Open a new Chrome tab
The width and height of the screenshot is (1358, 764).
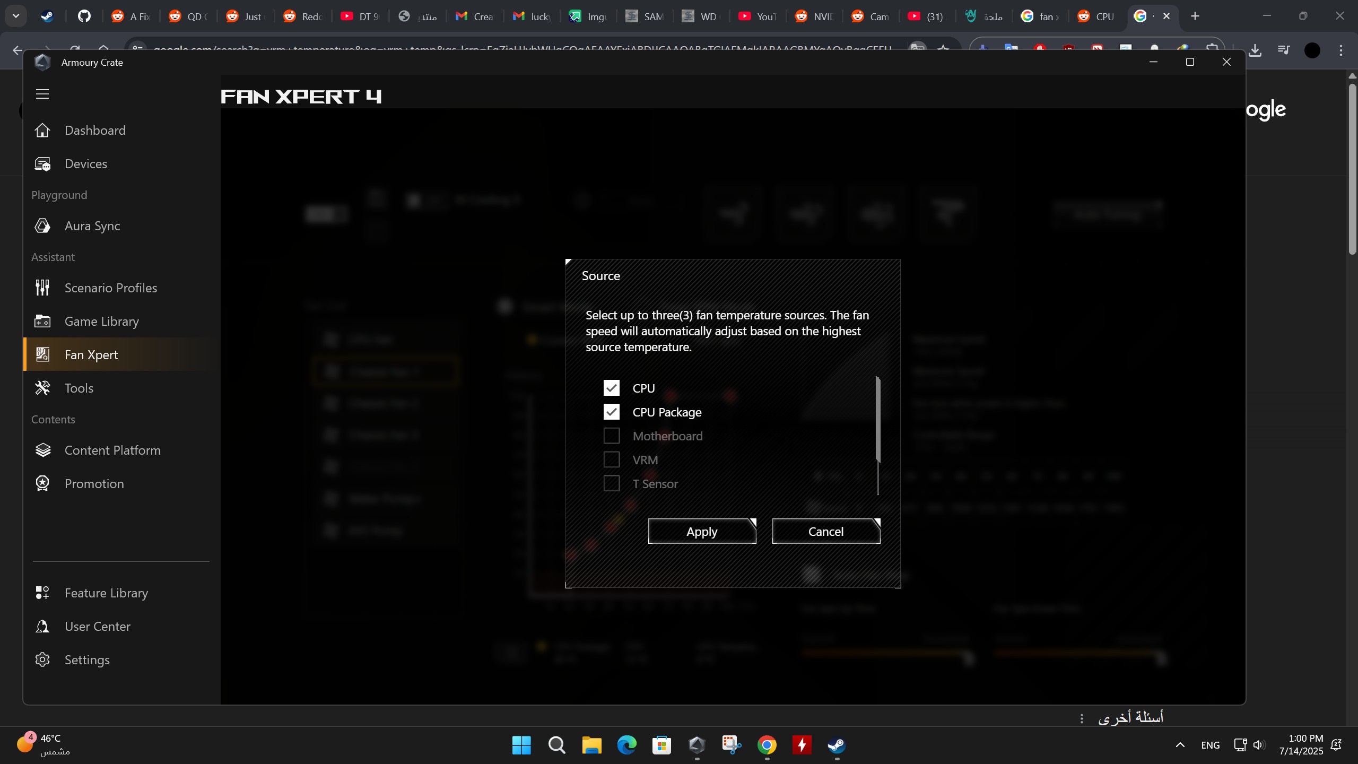(1195, 16)
